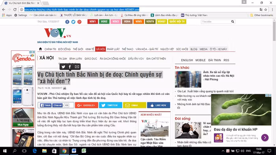Select XÃ HỘI menu section
The height and width of the screenshot is (155, 276).
[x=100, y=49]
